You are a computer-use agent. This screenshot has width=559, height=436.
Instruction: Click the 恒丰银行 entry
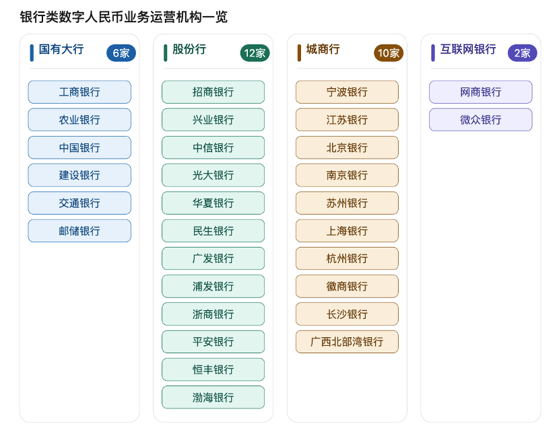click(213, 369)
